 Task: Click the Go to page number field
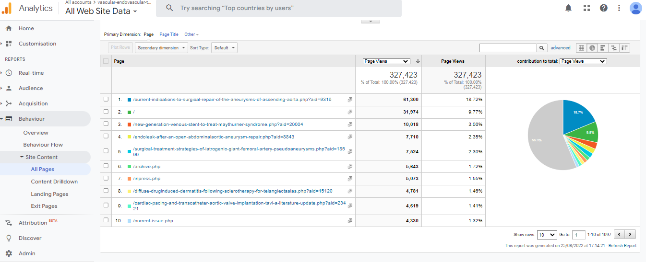click(x=579, y=235)
